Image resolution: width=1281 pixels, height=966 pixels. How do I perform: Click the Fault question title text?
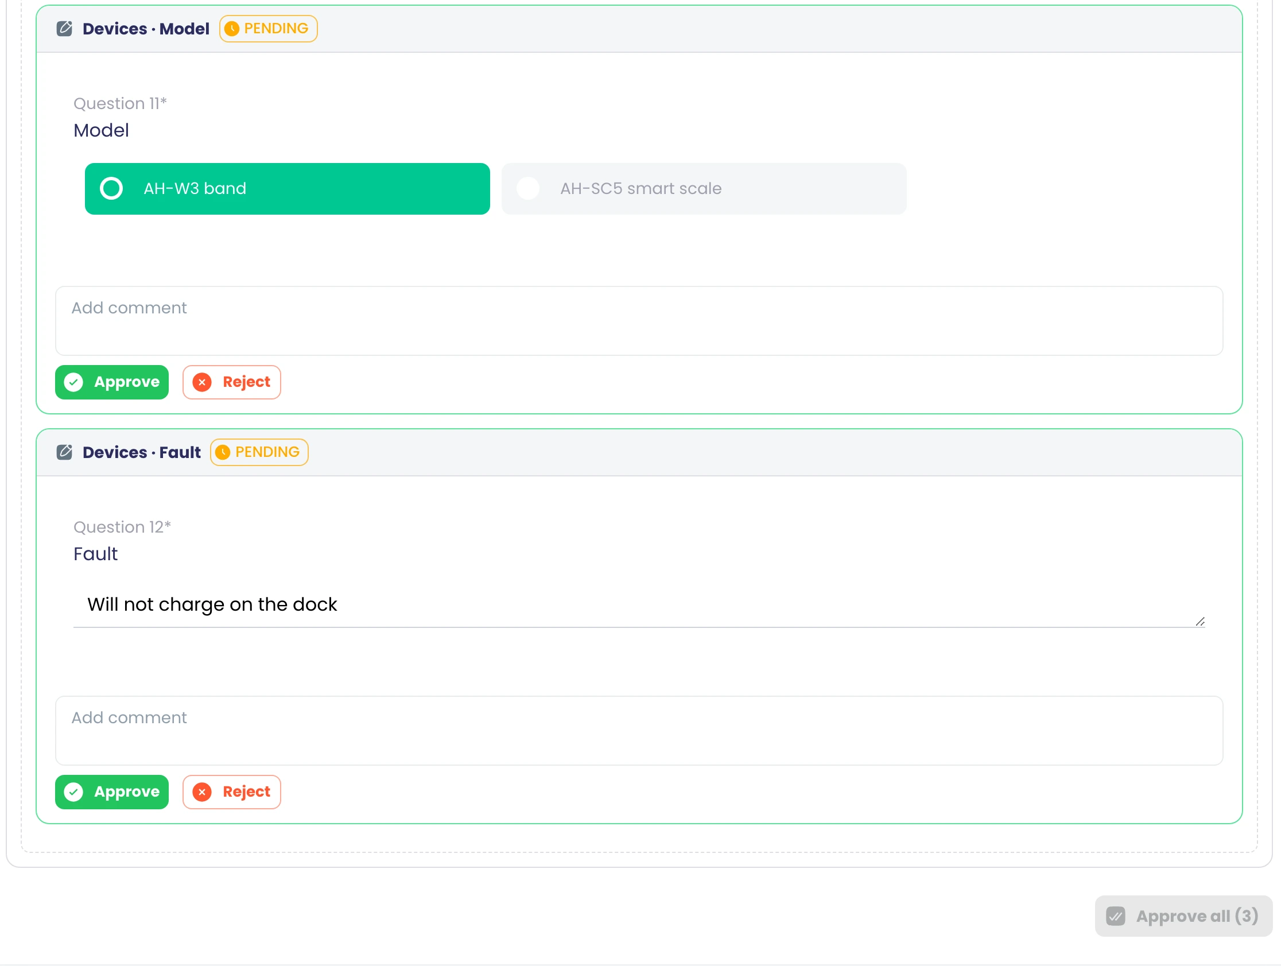[95, 554]
